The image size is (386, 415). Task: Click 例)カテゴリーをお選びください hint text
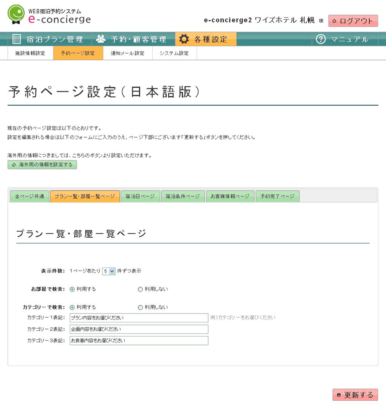pyautogui.click(x=243, y=317)
